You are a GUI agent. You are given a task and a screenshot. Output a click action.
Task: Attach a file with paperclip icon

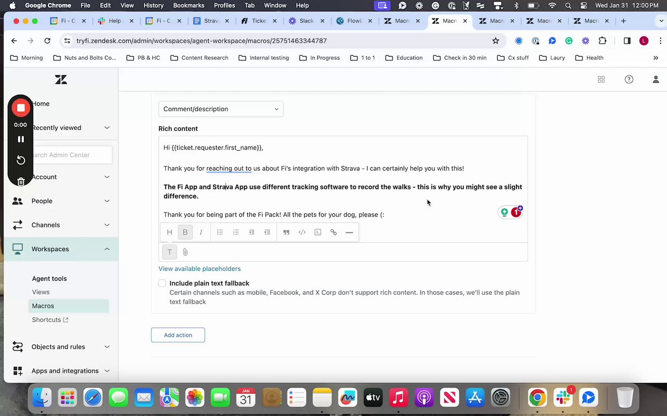click(x=185, y=252)
